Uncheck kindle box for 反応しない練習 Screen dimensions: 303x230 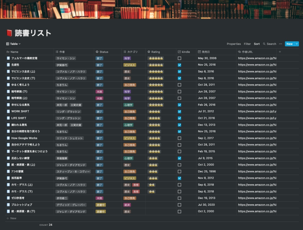pos(179,158)
